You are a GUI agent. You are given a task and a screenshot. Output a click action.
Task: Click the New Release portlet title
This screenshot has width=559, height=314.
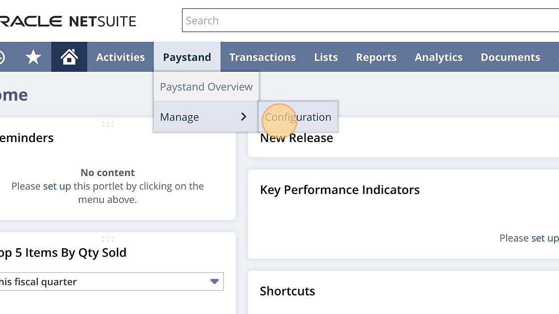(x=296, y=138)
